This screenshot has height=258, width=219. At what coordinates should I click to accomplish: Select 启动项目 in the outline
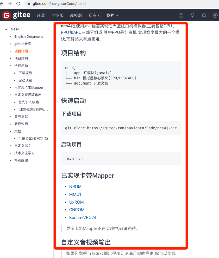click(25, 80)
